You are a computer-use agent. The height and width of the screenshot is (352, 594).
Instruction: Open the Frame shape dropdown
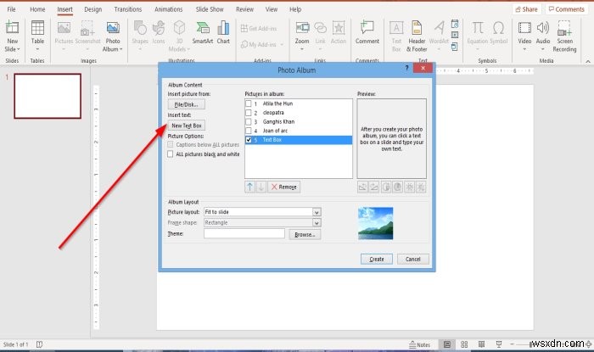coord(317,223)
